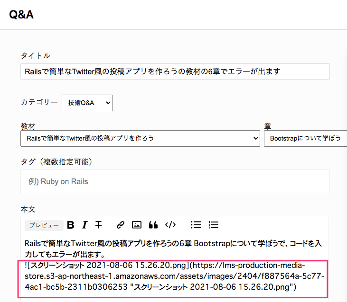The height and width of the screenshot is (302, 347).
Task: Create a bulleted list in the editor
Action: tap(196, 225)
